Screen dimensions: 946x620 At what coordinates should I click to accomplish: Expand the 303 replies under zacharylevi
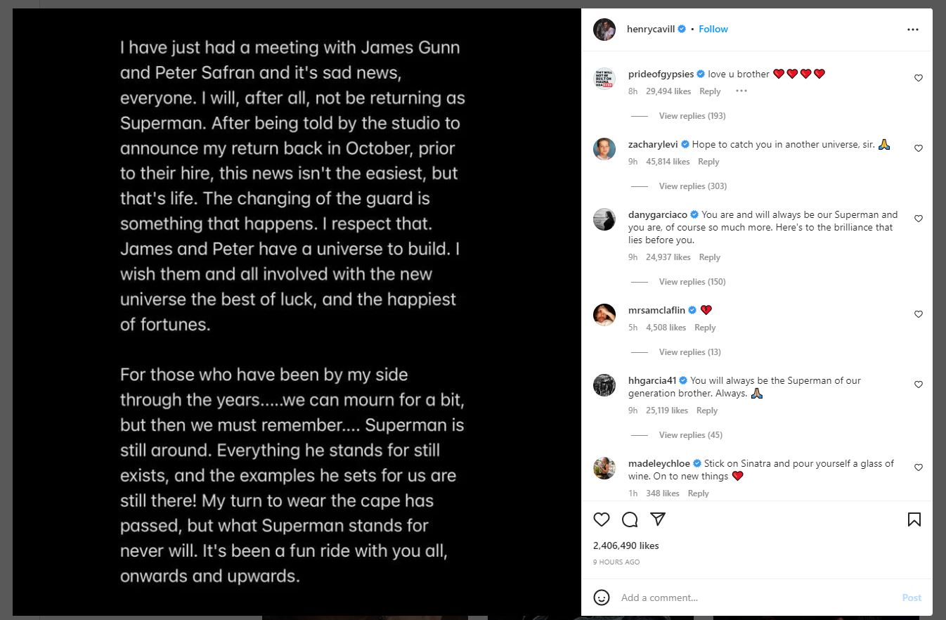point(692,186)
